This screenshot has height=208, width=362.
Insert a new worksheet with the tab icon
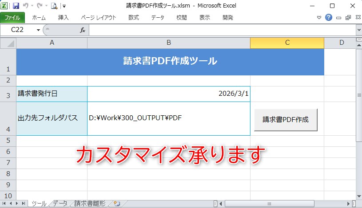tap(117, 204)
